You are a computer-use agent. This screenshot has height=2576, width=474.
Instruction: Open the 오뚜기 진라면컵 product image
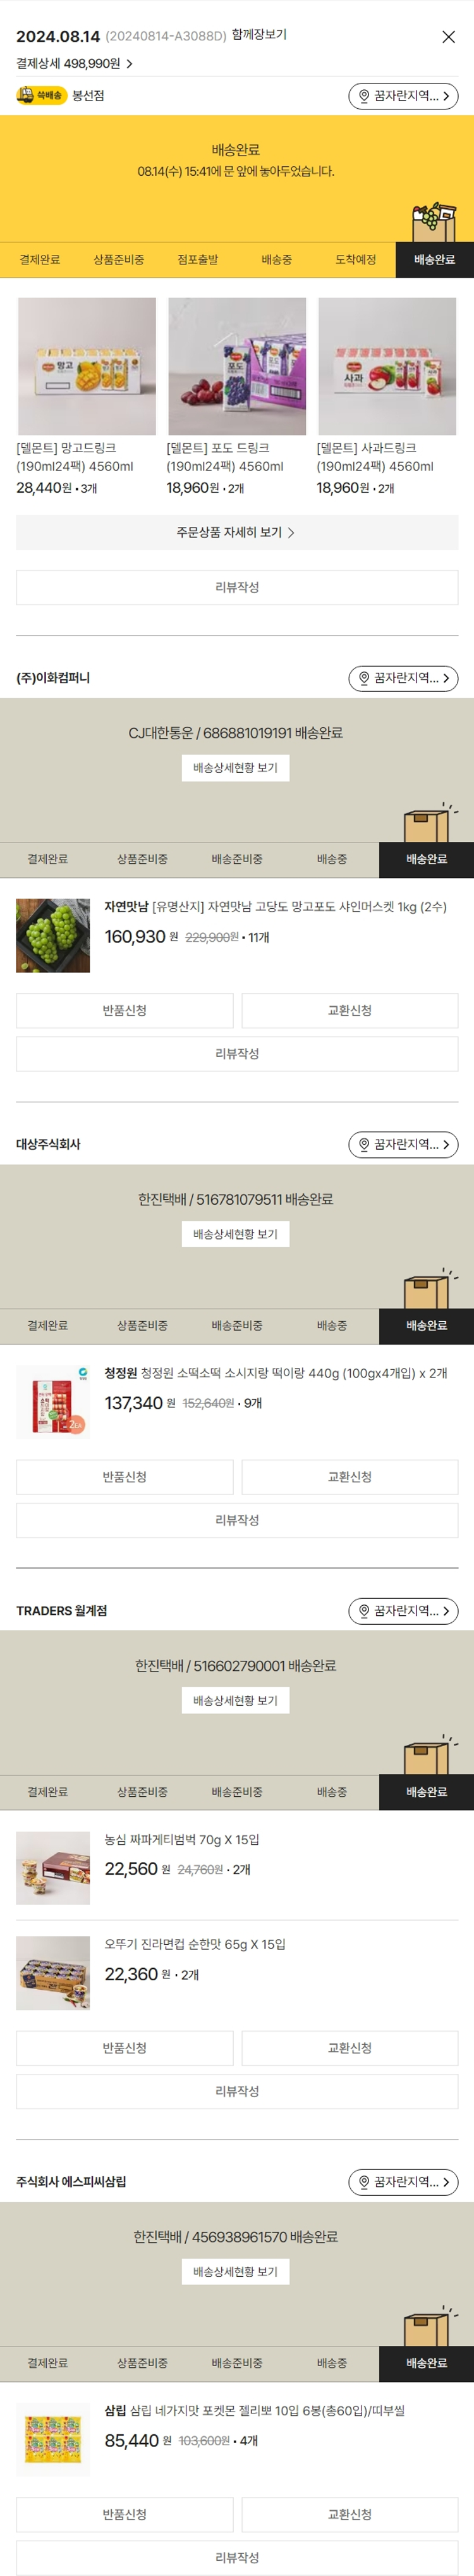[53, 1972]
